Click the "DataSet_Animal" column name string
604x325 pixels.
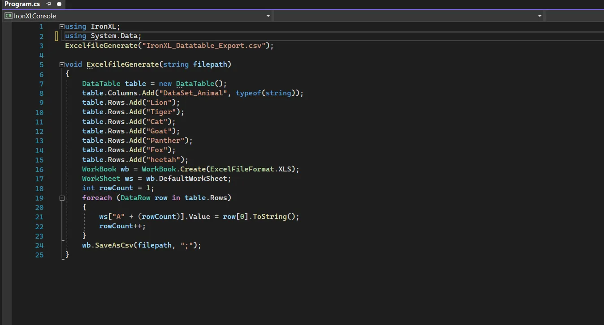point(193,93)
